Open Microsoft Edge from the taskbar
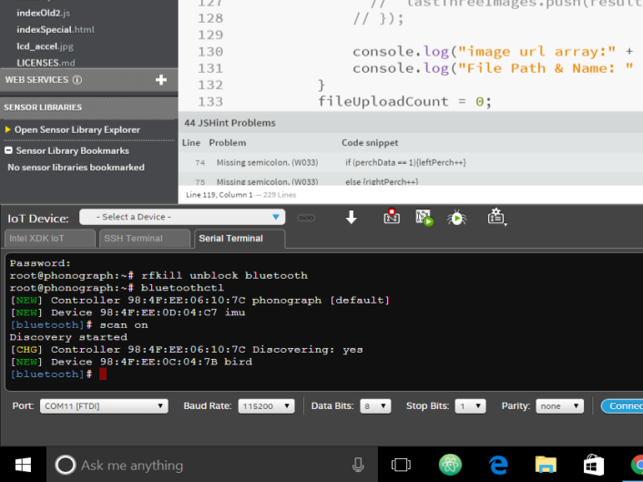 pos(497,465)
